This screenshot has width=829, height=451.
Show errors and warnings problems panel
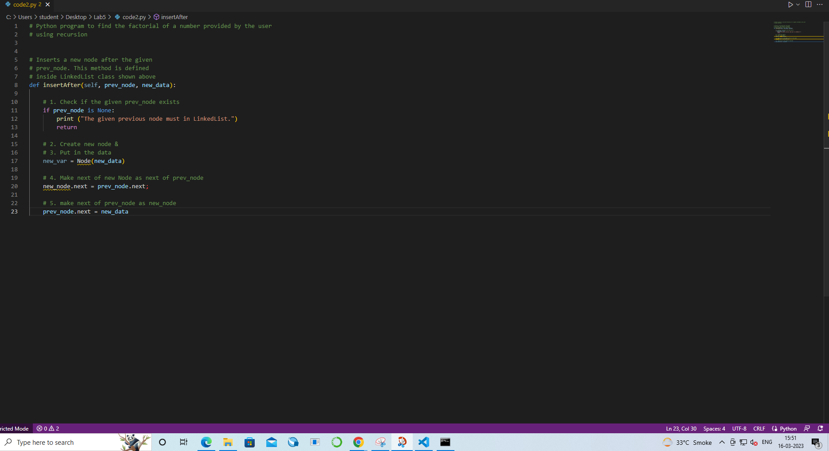point(48,428)
